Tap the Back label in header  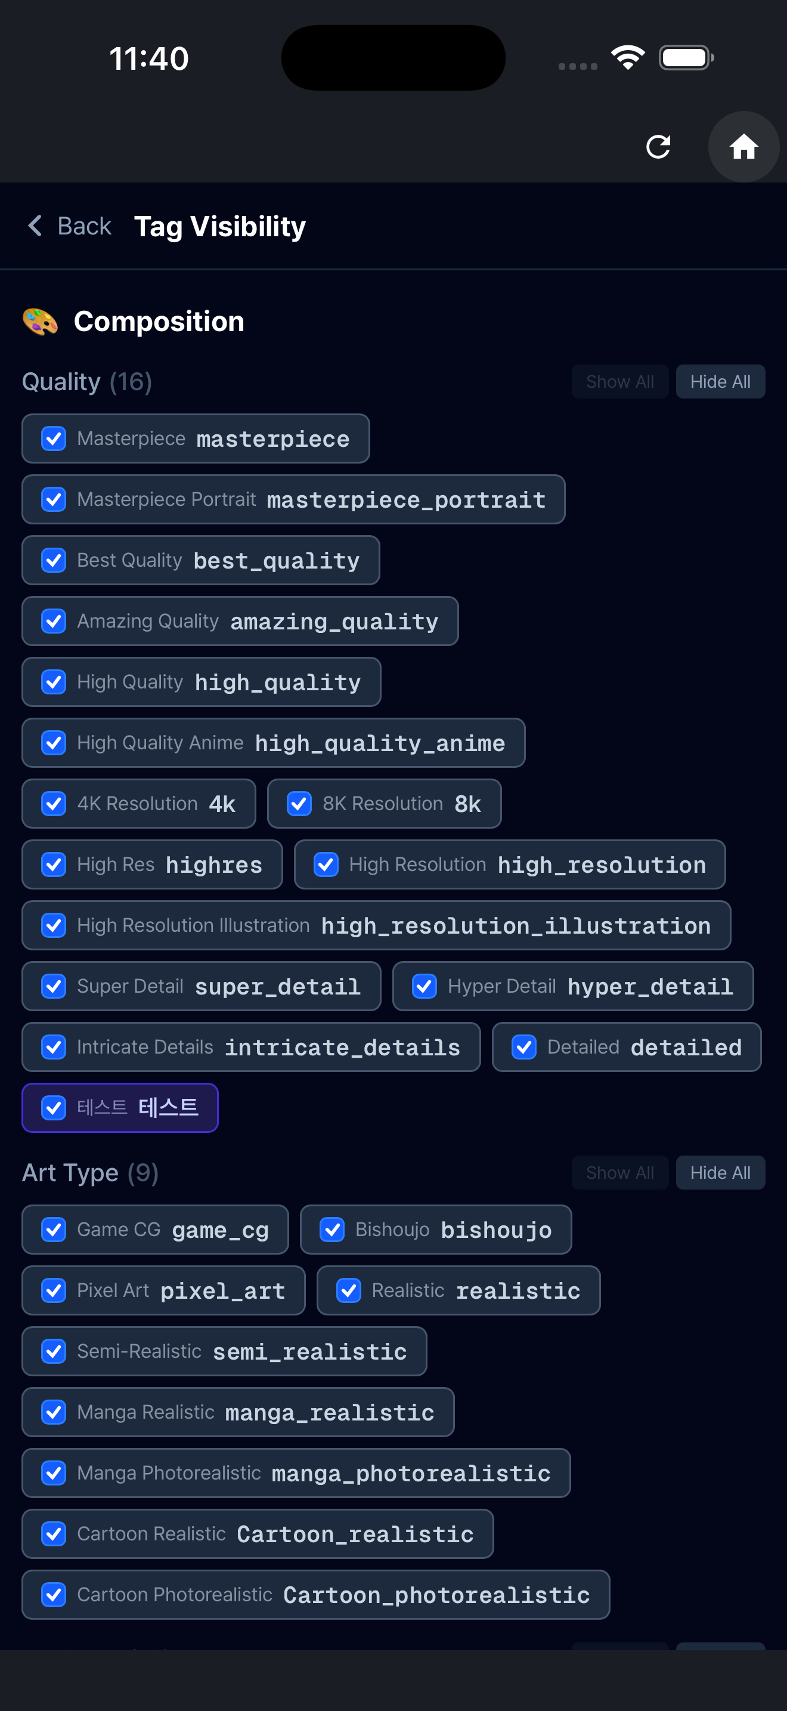(84, 226)
